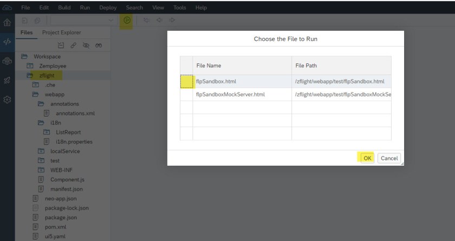The image size is (455, 241).
Task: Open the rocket deploy icon in sidebar
Action: (8, 80)
